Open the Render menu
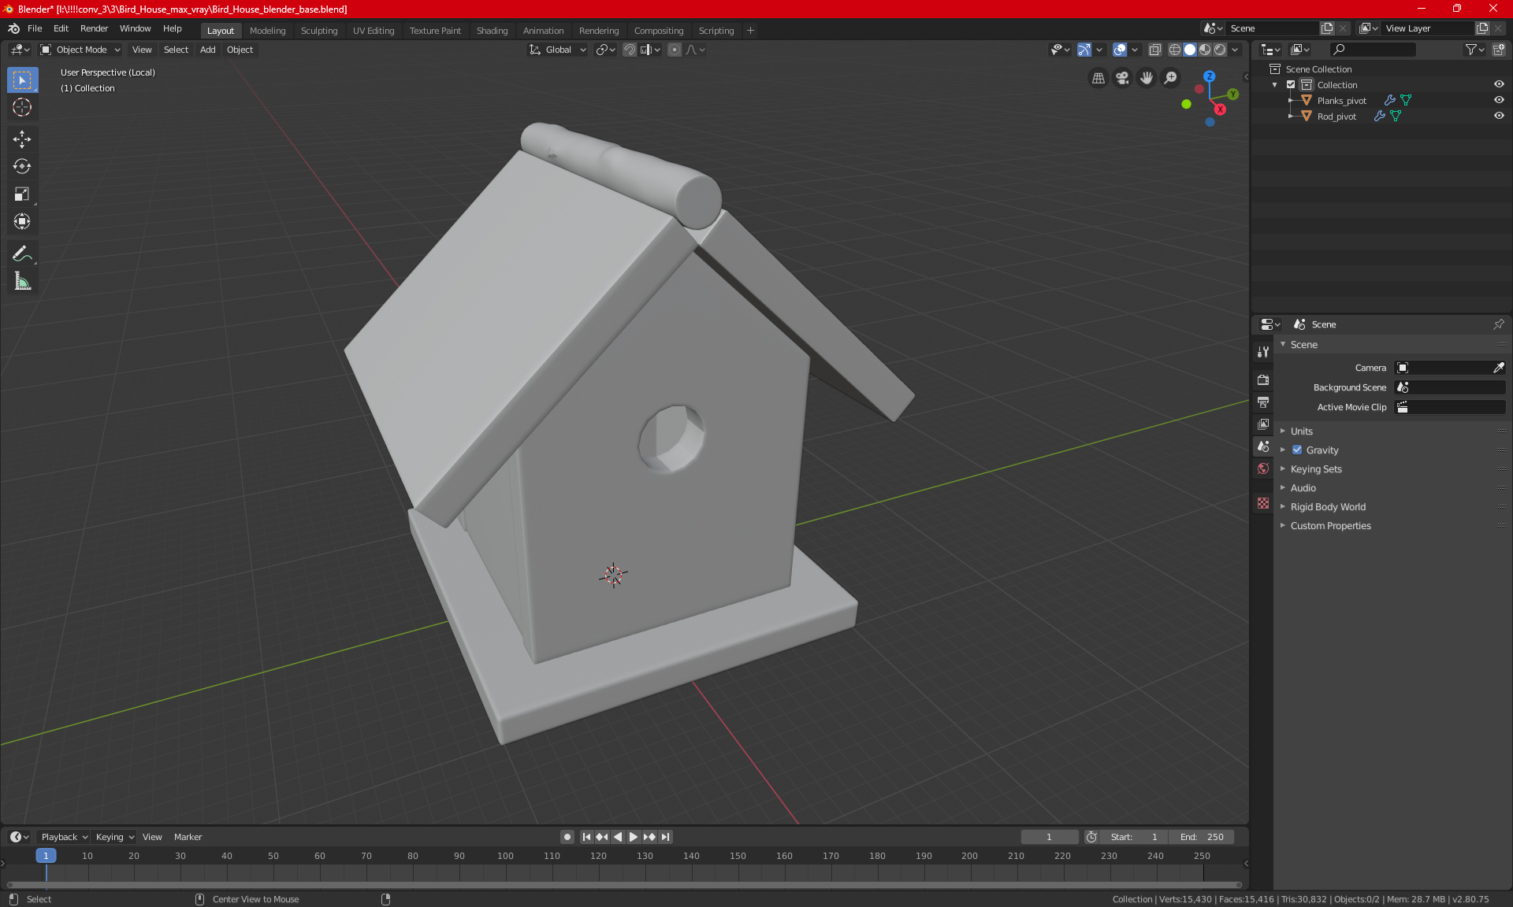The image size is (1513, 907). (94, 28)
